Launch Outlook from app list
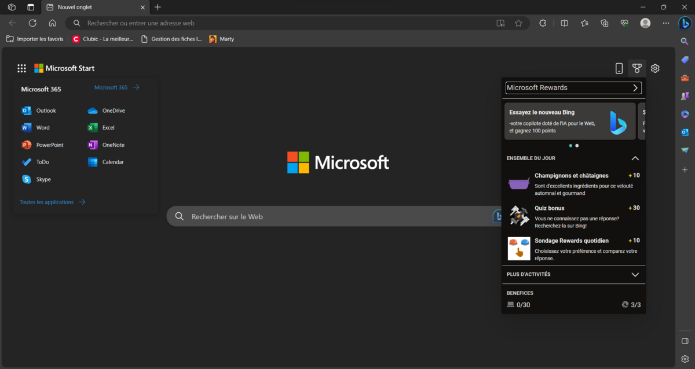This screenshot has width=695, height=369. [39, 110]
